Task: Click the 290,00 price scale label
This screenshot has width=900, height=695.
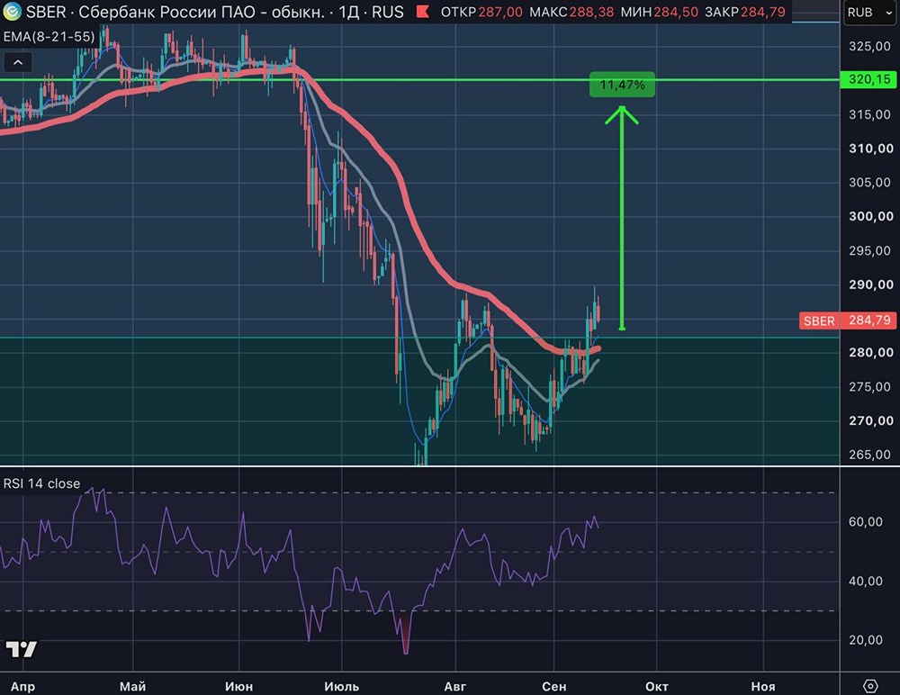Action: (870, 284)
